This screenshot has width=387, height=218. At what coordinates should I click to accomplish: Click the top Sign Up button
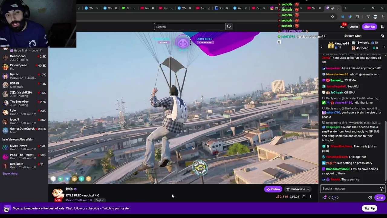point(369,27)
